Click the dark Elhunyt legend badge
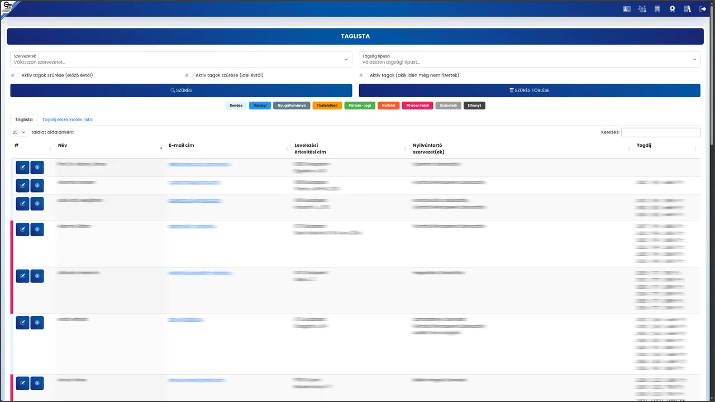The width and height of the screenshot is (715, 402). click(474, 106)
